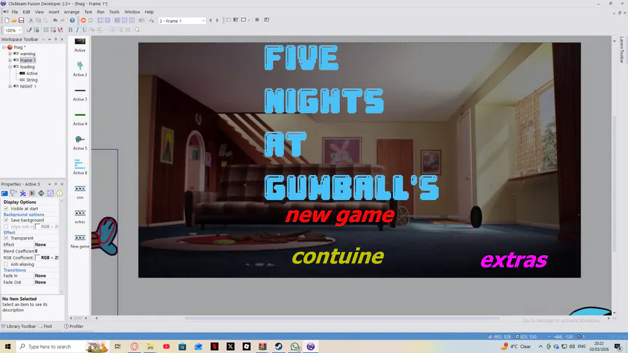Click the Undo arrow icon
Viewport: 628px width, 353px height.
click(55, 20)
